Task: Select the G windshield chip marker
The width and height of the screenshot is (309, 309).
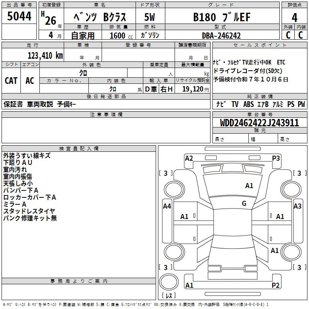Action: pos(244,204)
